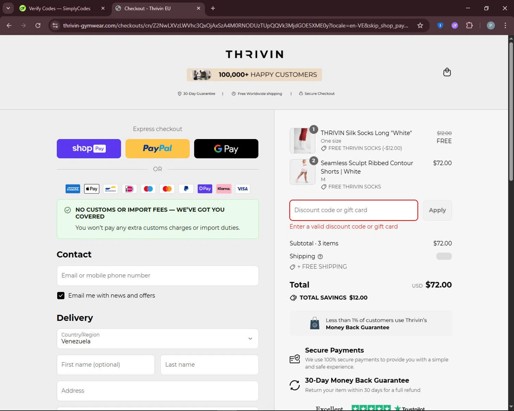Viewport: 514px width, 411px height.
Task: Click the small Shop Pay payment icon
Action: coord(205,189)
